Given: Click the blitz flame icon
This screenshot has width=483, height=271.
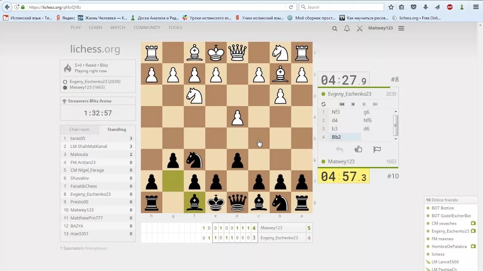Looking at the screenshot, I should [x=68, y=68].
